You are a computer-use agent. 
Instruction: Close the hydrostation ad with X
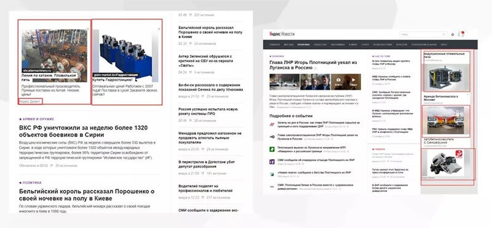coord(159,29)
